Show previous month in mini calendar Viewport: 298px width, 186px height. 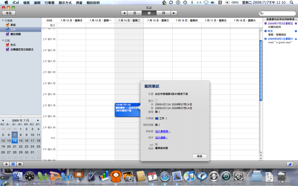3,120
